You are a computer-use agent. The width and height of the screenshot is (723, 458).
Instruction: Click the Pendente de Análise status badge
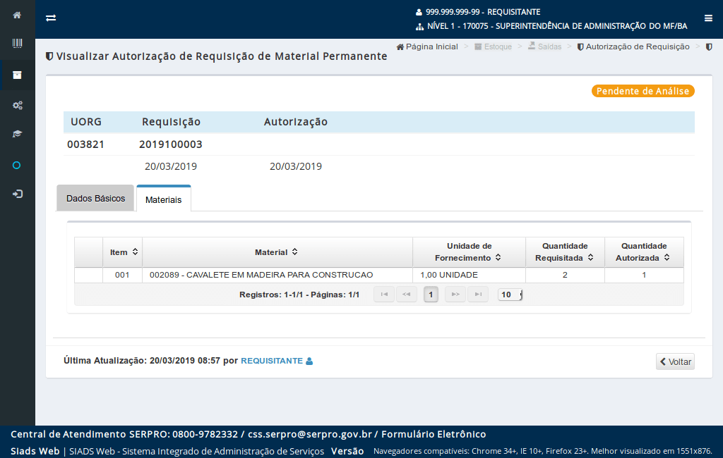coord(643,91)
